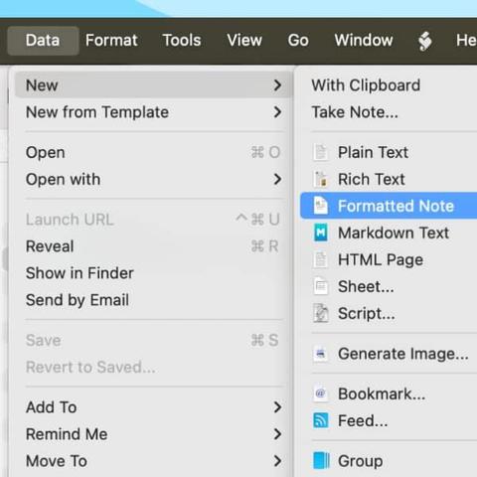Screen dimensions: 477x477
Task: Click the HTML Page icon
Action: click(320, 259)
